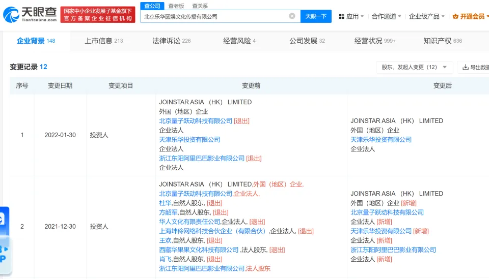
Task: Click the 变更前 column header
Action: click(251, 85)
